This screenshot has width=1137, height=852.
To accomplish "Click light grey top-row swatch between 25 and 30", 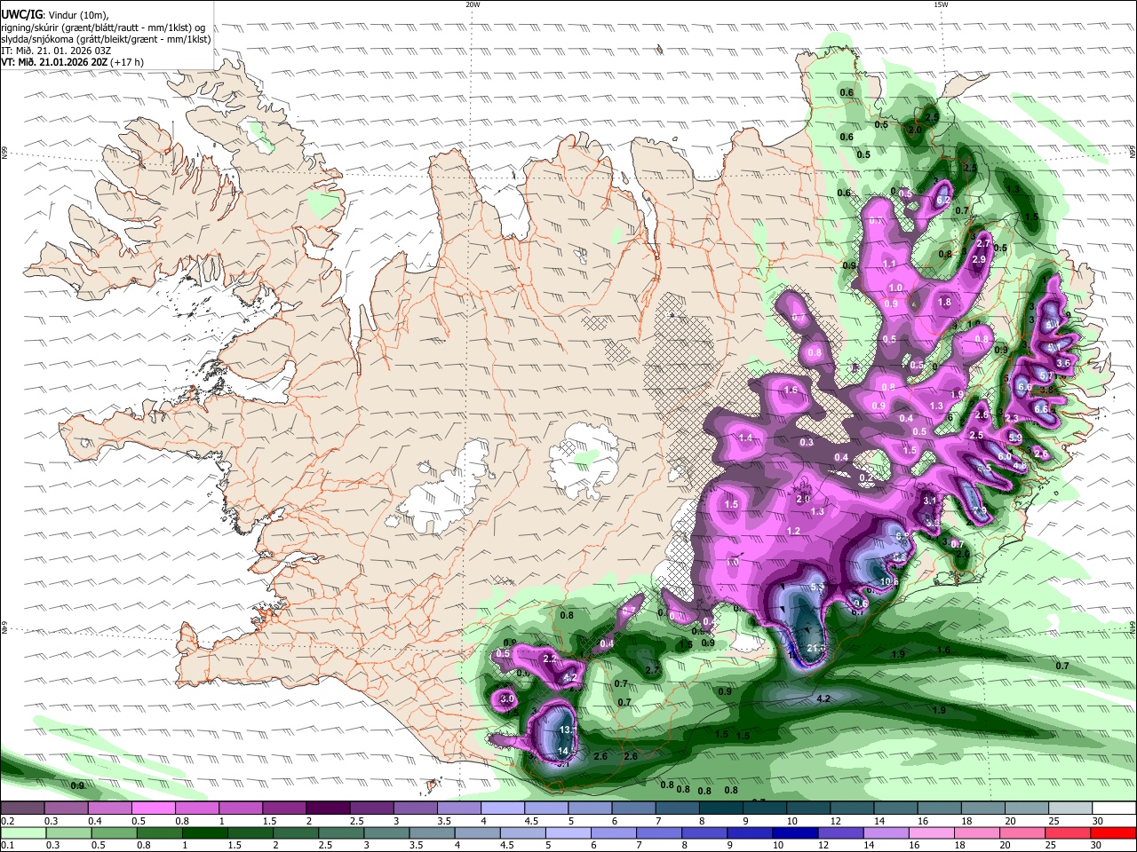I will click(1069, 809).
